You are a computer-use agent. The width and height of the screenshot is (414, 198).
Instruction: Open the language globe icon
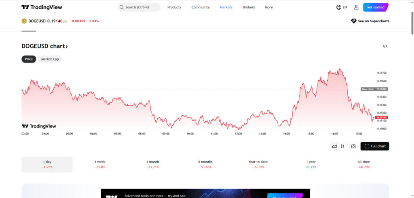point(338,7)
